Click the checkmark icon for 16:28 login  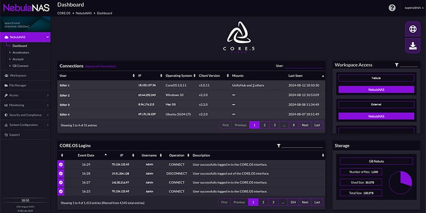point(61,174)
